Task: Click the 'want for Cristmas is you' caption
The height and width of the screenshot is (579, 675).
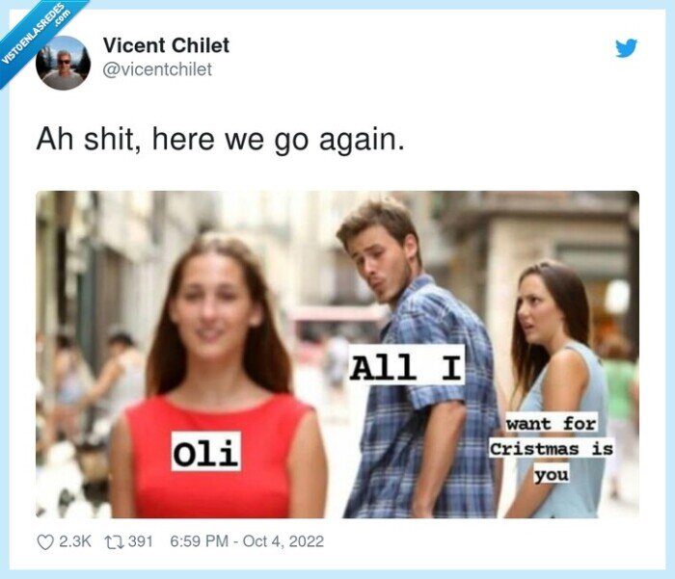Action: point(552,449)
